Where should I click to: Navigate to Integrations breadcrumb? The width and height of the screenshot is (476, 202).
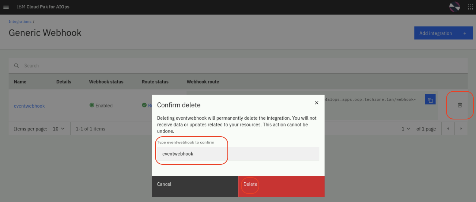coord(20,22)
